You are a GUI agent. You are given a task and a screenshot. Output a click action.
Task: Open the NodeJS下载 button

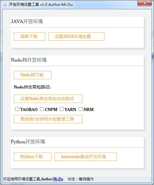[x=33, y=75]
